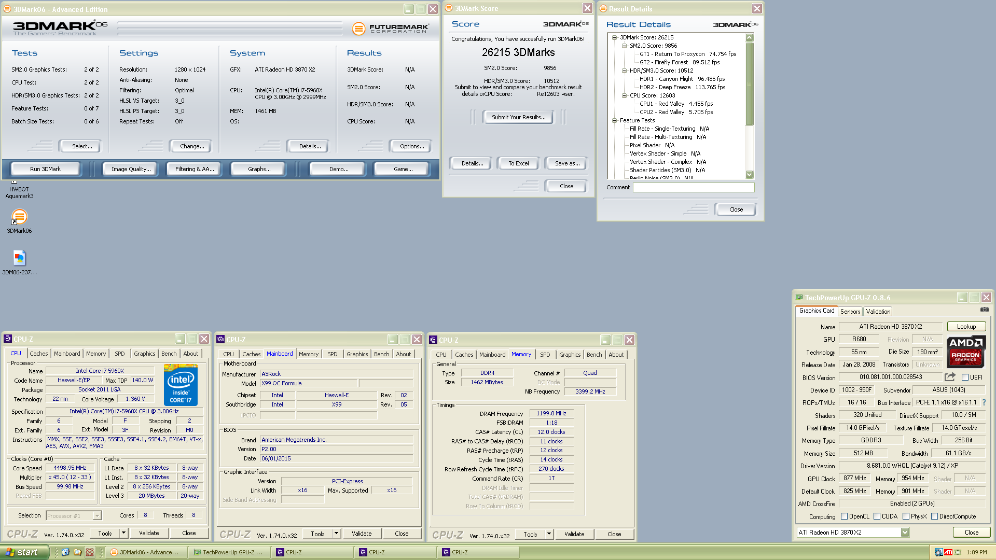Click Lookup button in GPU-Z

966,327
